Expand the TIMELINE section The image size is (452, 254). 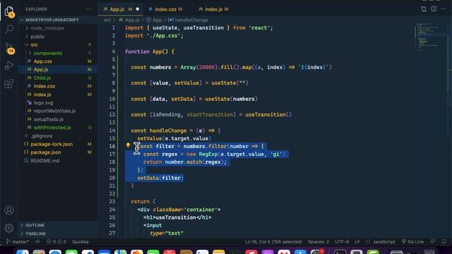coord(35,234)
